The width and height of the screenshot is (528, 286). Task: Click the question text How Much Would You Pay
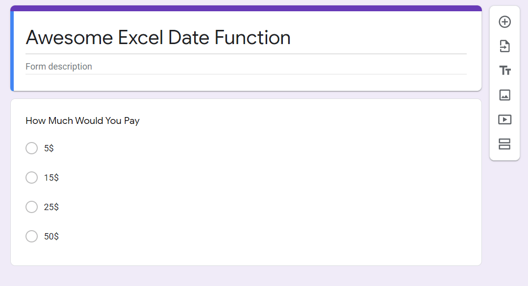82,121
